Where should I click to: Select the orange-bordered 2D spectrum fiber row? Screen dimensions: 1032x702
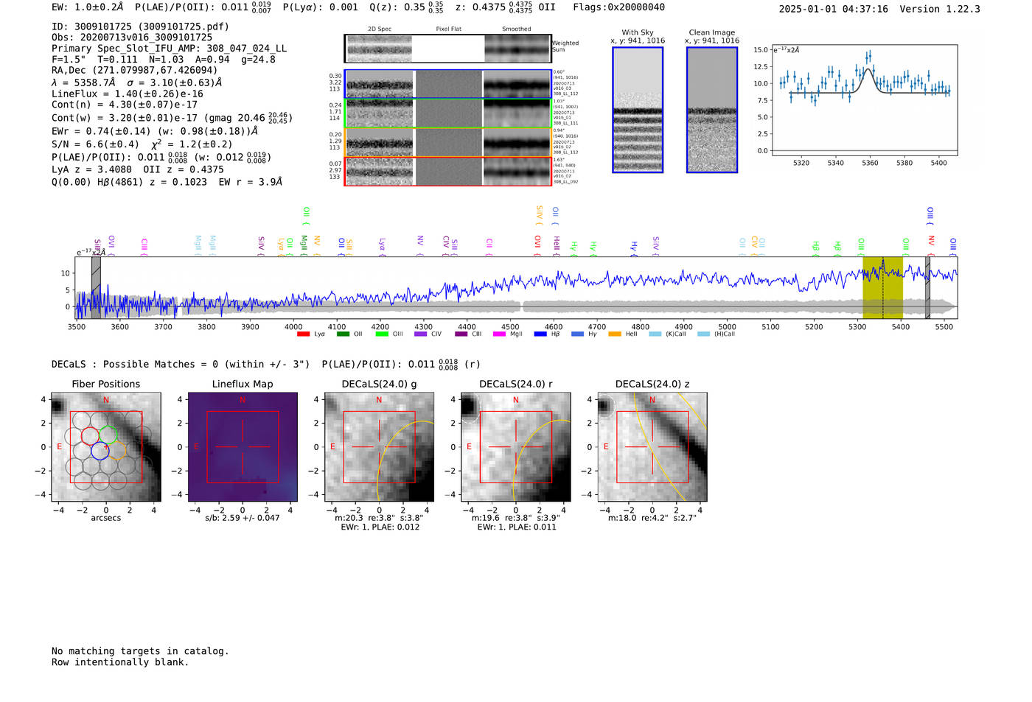tap(447, 142)
